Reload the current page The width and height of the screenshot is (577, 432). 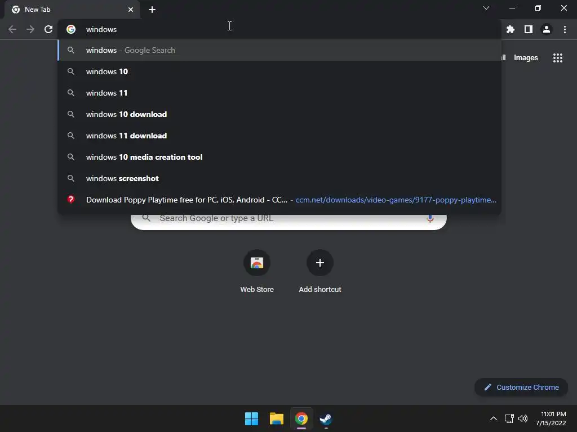pyautogui.click(x=48, y=29)
